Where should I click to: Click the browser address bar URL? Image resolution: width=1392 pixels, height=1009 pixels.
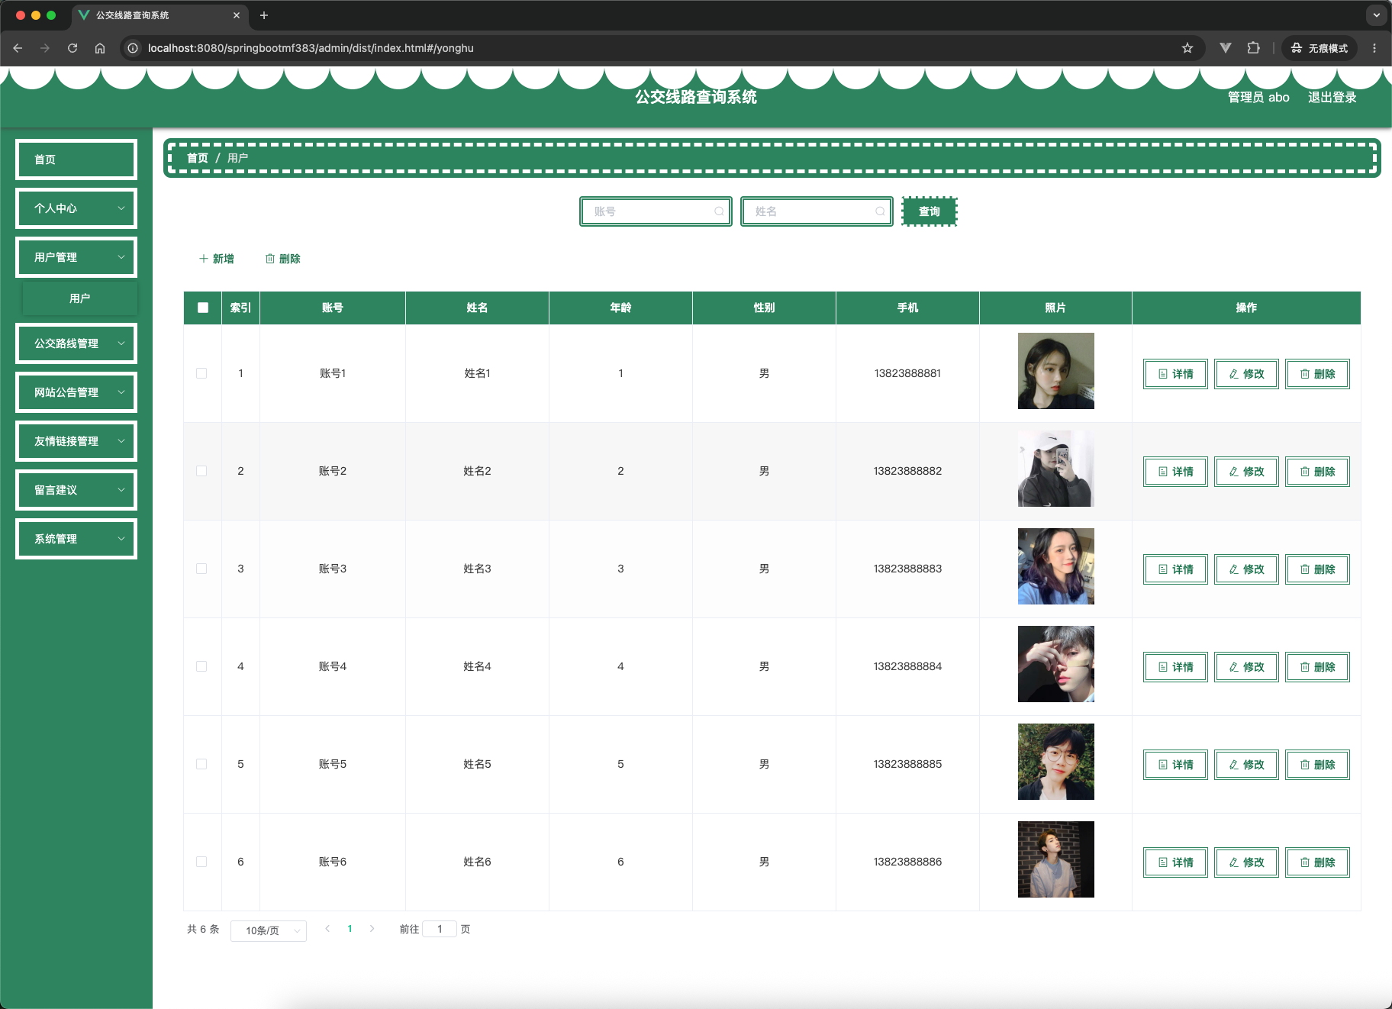tap(311, 48)
